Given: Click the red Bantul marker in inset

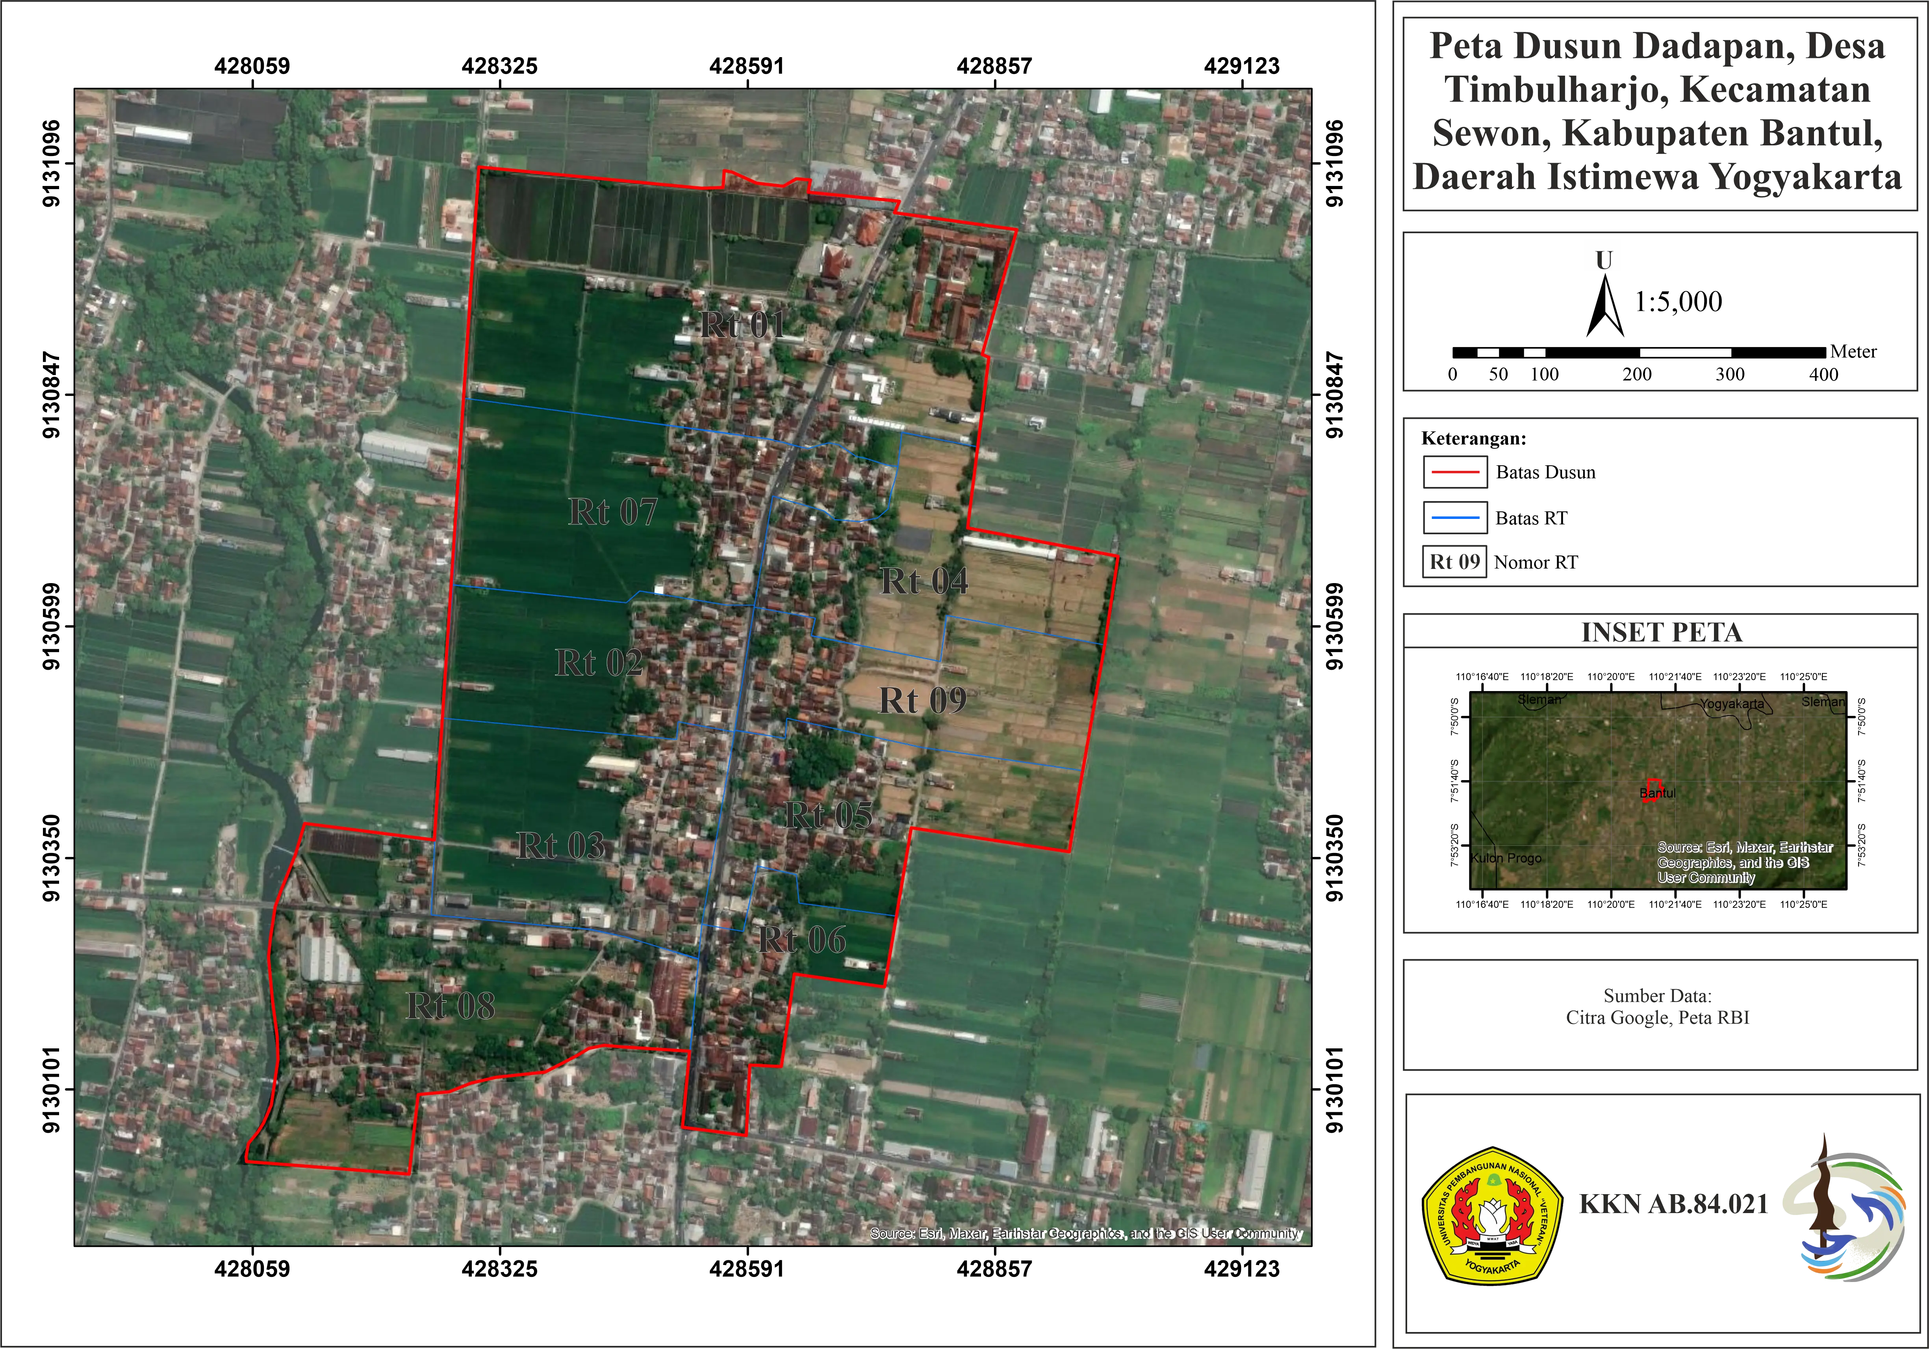Looking at the screenshot, I should 1652,789.
